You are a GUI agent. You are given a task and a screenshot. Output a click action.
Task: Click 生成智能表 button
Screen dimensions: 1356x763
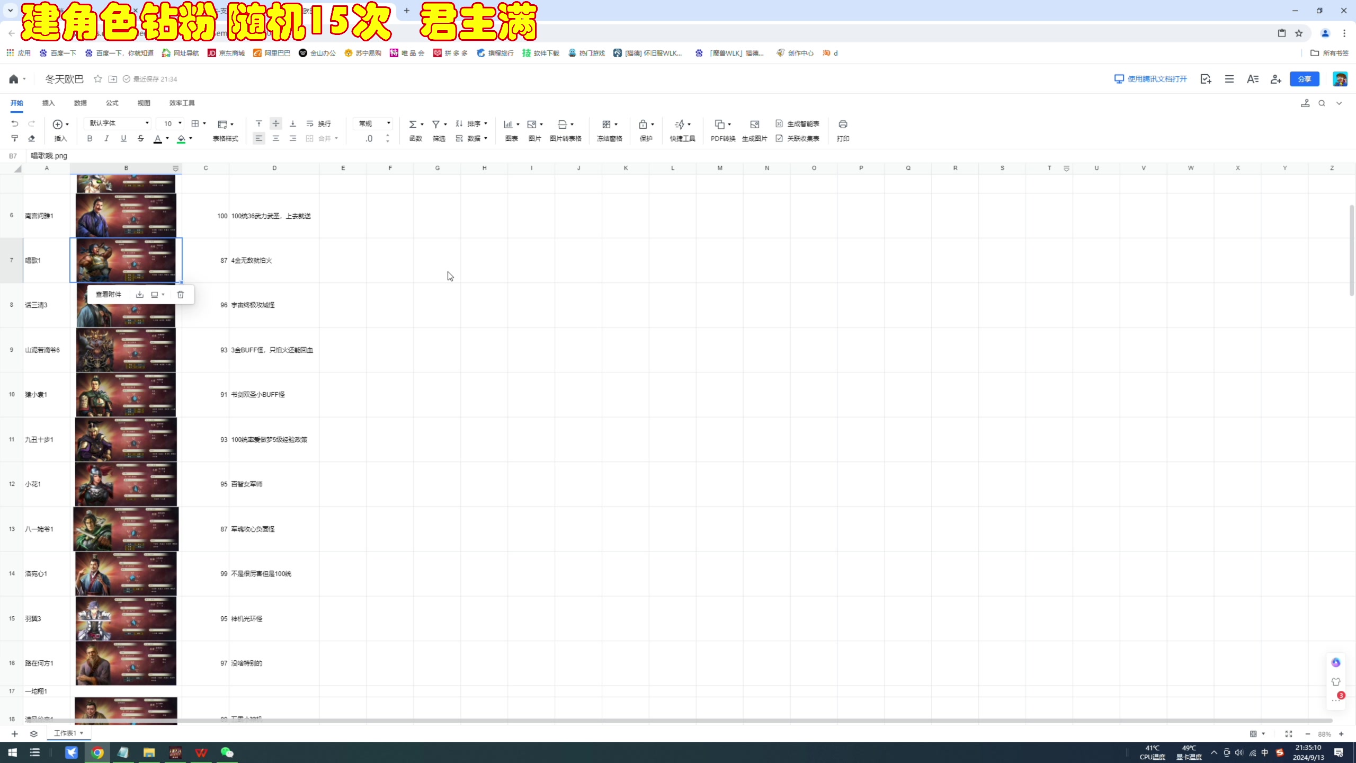797,123
